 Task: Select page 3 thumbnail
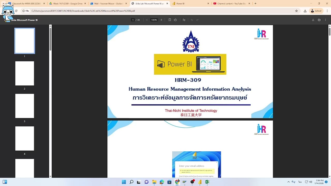pyautogui.click(x=25, y=106)
